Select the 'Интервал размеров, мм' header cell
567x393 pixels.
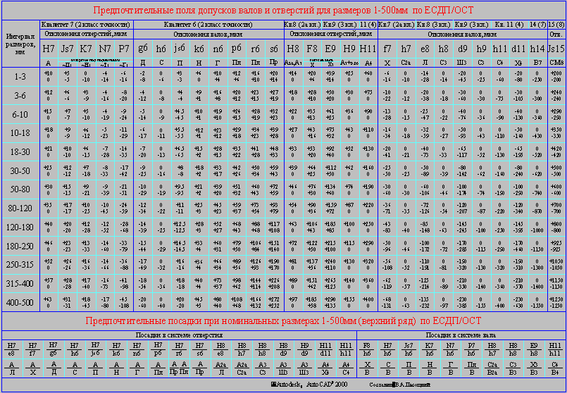[x=20, y=43]
